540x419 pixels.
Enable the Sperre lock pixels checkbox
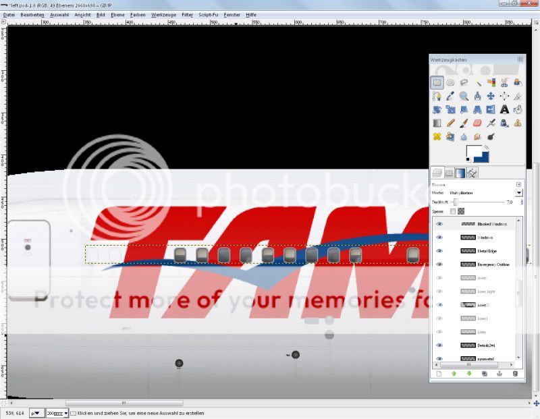pyautogui.click(x=453, y=211)
